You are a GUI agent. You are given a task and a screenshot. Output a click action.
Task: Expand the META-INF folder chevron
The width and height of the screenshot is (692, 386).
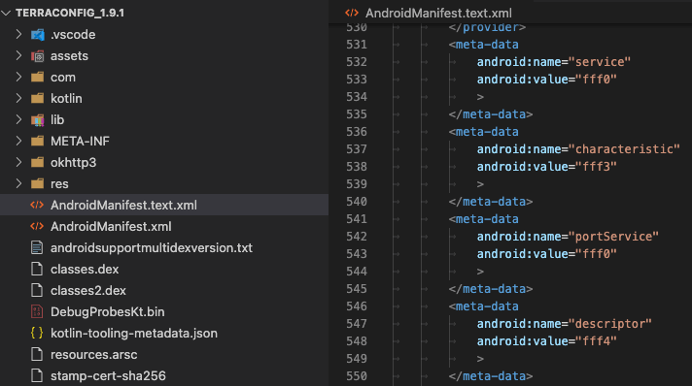[x=18, y=141]
